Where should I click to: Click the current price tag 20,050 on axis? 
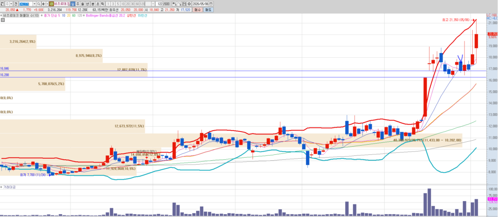tap(492, 34)
